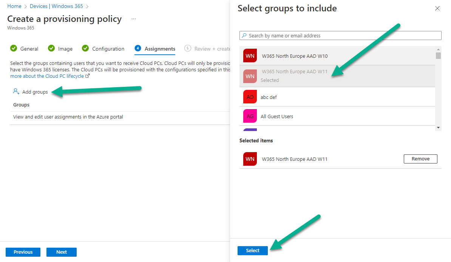This screenshot has height=262, width=451.
Task: Click the external link icon after Cloud PC lifecycle
Action: [87, 76]
